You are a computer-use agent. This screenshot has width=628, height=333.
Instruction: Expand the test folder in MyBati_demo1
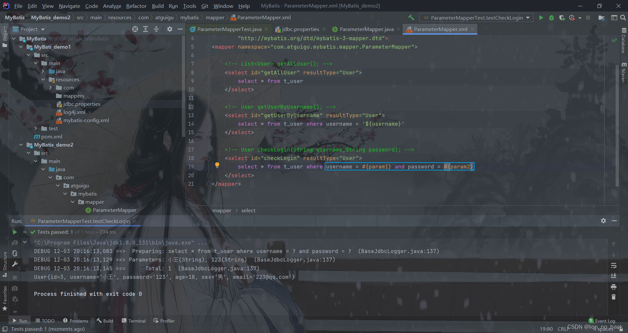click(36, 128)
